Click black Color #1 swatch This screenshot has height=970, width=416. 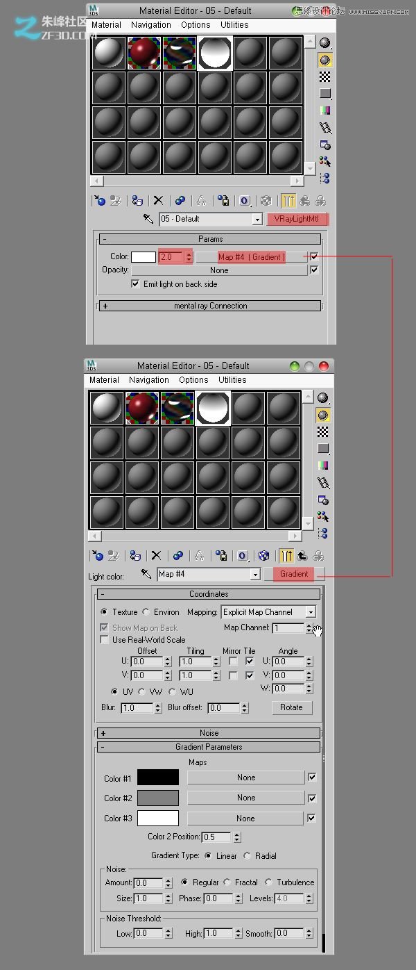158,778
